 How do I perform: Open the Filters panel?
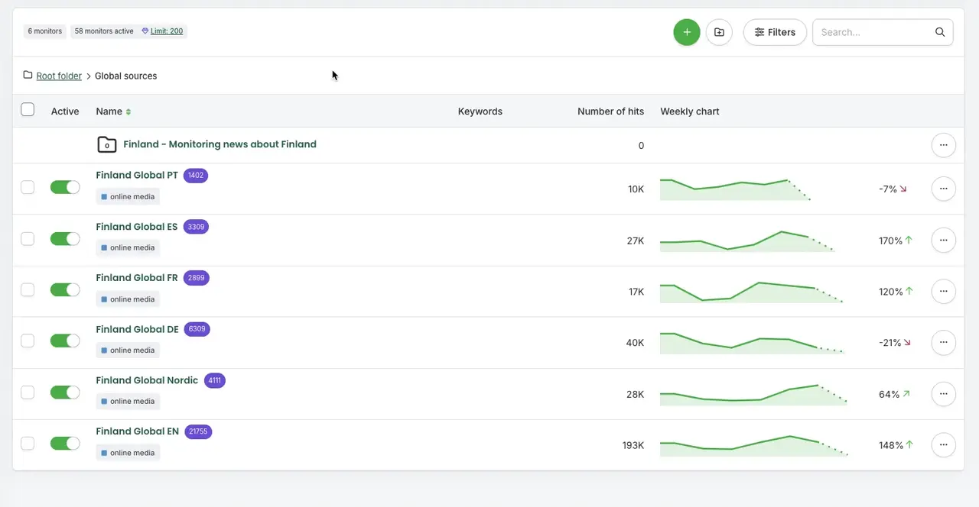[x=775, y=32]
